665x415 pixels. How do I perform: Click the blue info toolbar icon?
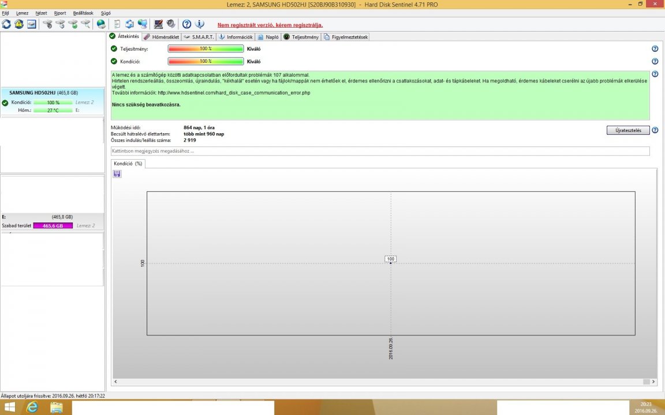[x=199, y=24]
